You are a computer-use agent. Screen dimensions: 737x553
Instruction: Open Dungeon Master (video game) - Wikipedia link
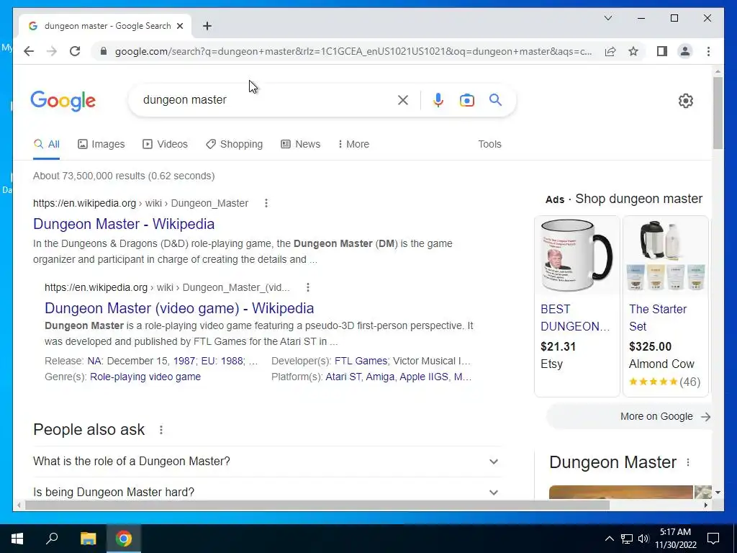(x=179, y=308)
